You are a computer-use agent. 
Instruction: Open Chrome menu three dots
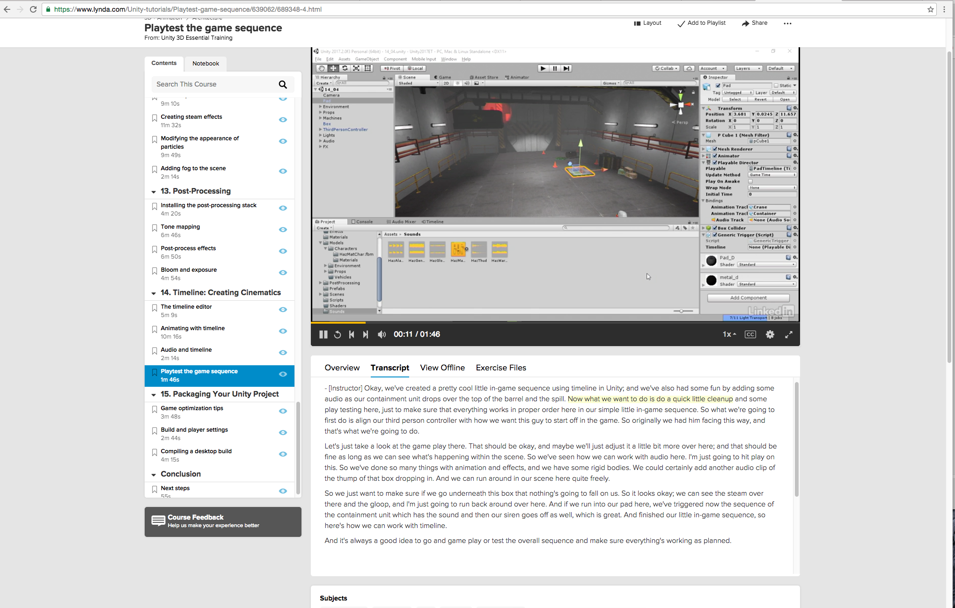944,9
